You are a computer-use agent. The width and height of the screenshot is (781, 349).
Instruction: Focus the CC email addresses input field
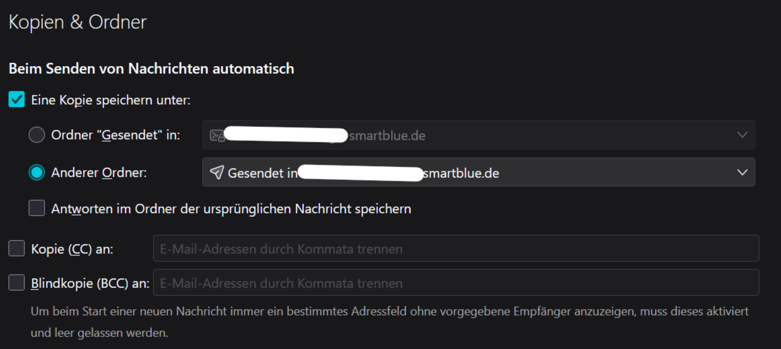[x=456, y=249]
